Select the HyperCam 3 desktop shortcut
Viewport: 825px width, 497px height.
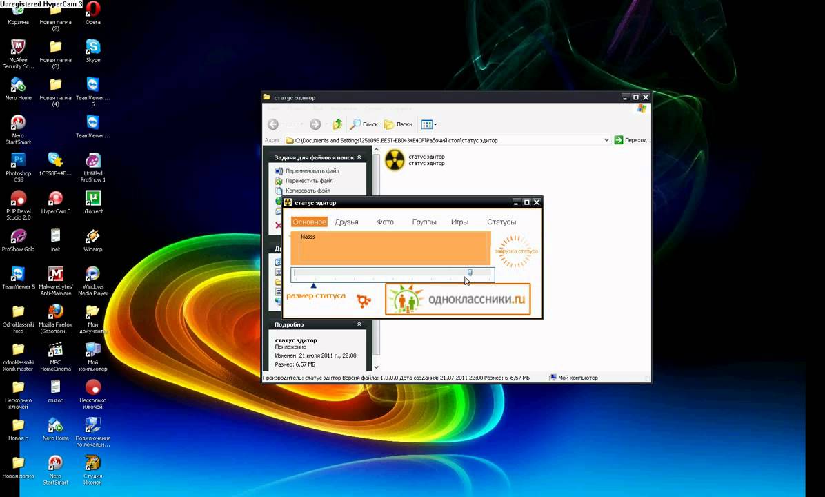point(55,202)
